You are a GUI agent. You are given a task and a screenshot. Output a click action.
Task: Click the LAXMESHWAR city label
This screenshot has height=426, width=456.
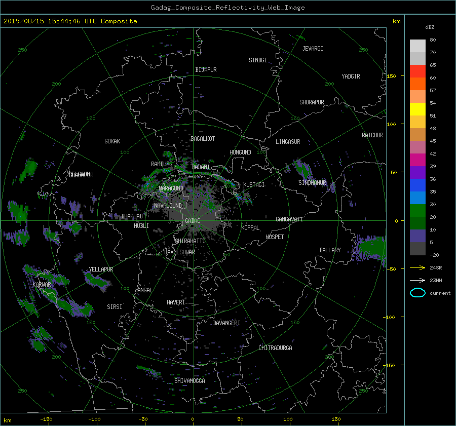(x=179, y=252)
